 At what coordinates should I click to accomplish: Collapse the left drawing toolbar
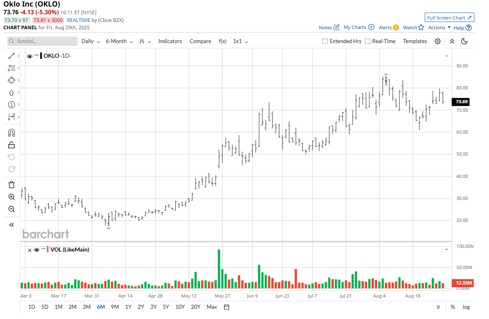pyautogui.click(x=11, y=225)
